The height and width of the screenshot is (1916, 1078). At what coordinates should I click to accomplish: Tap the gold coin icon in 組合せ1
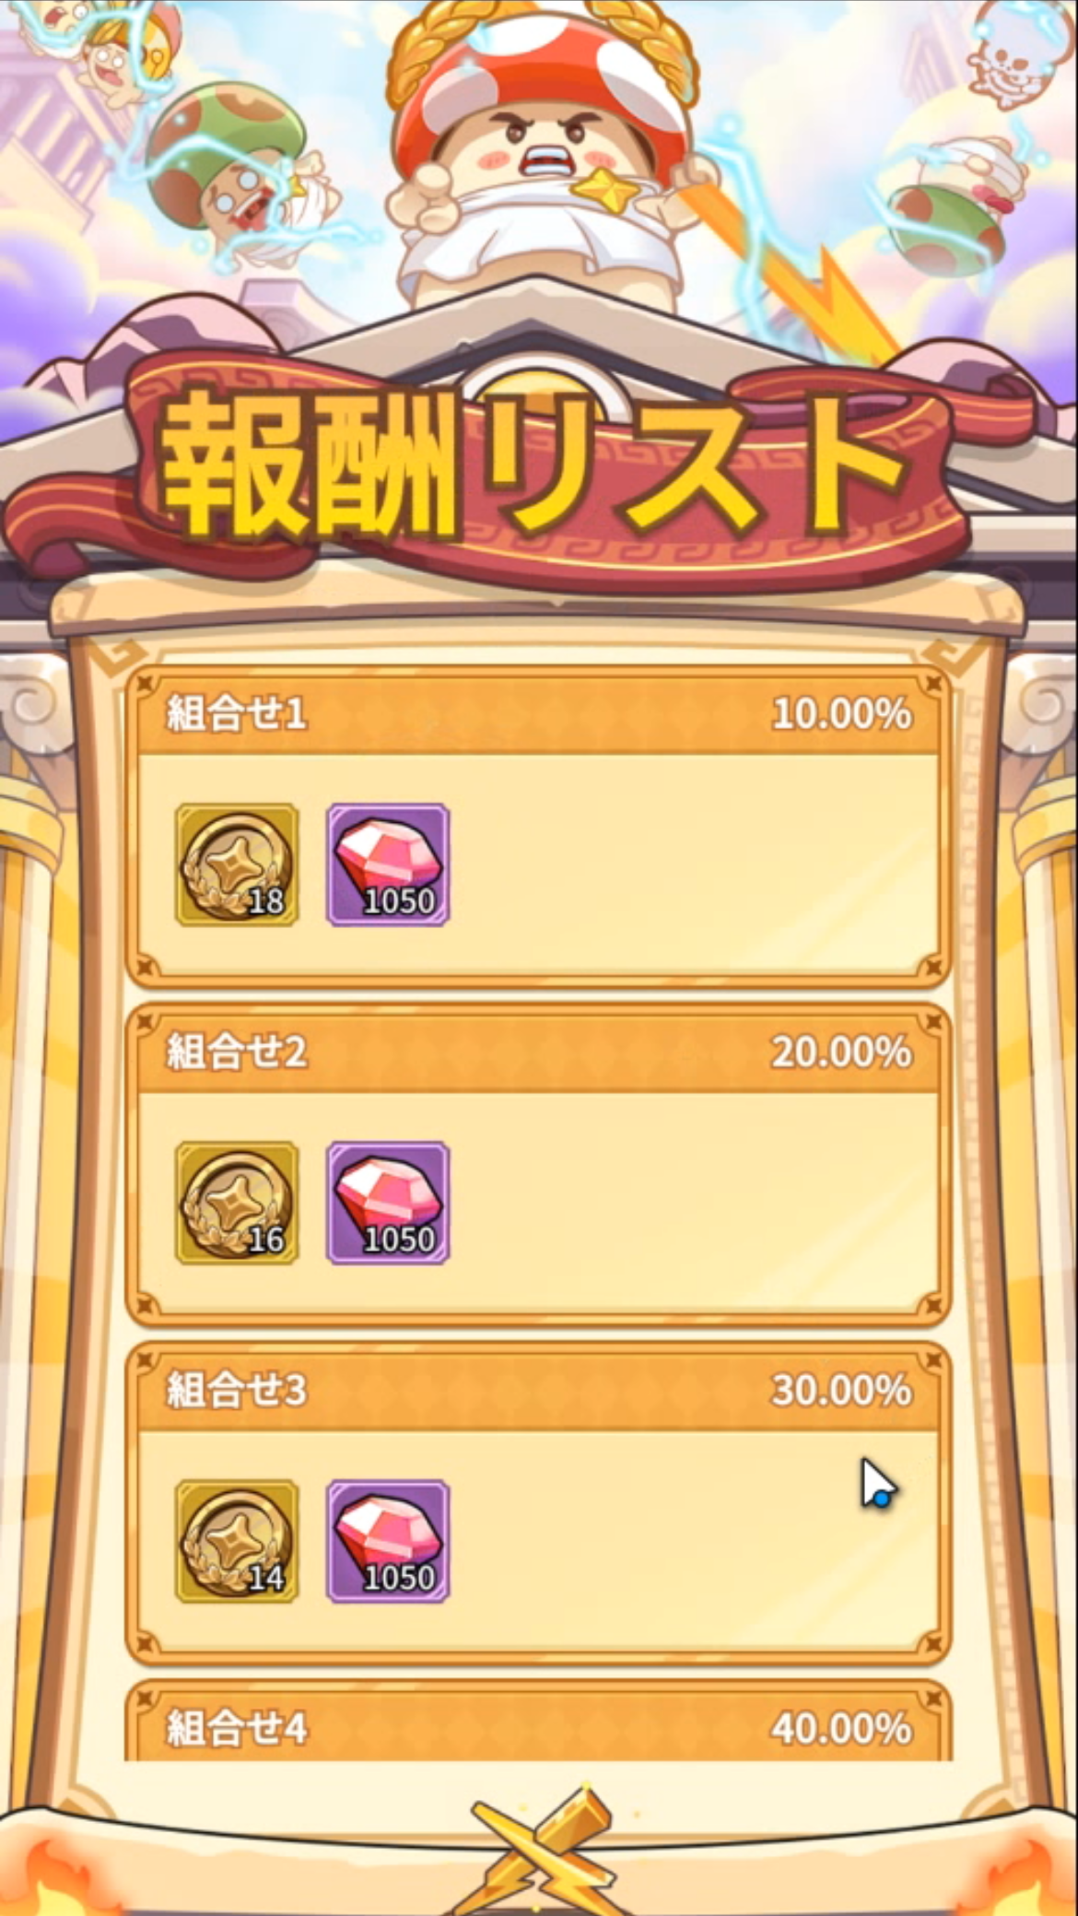(x=237, y=864)
